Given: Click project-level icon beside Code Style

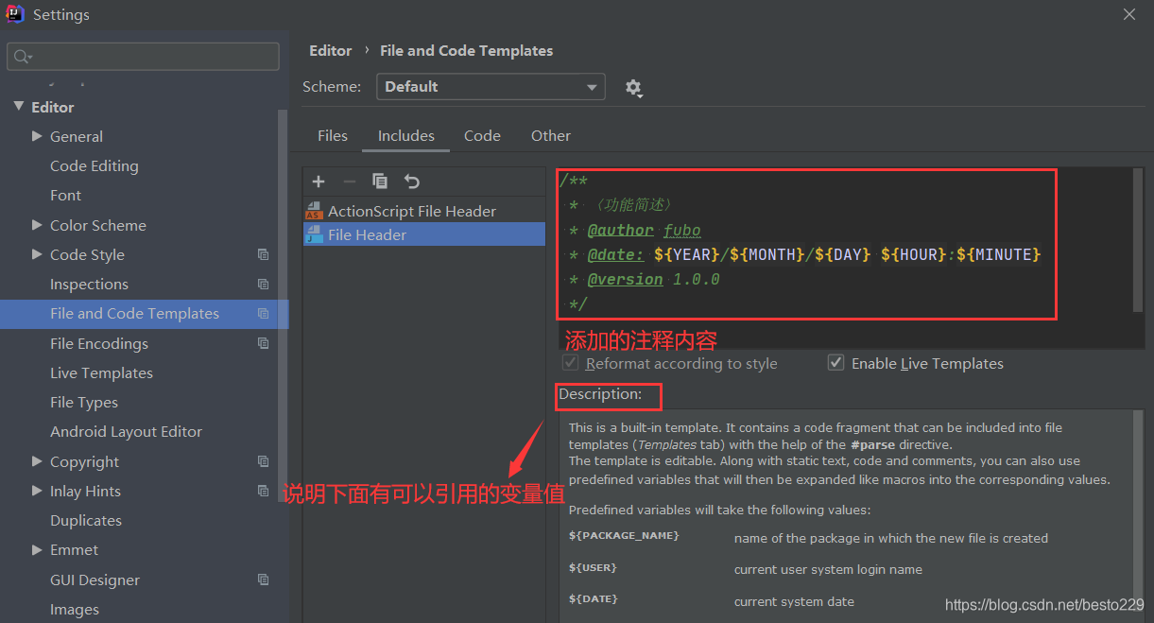Looking at the screenshot, I should coord(263,254).
